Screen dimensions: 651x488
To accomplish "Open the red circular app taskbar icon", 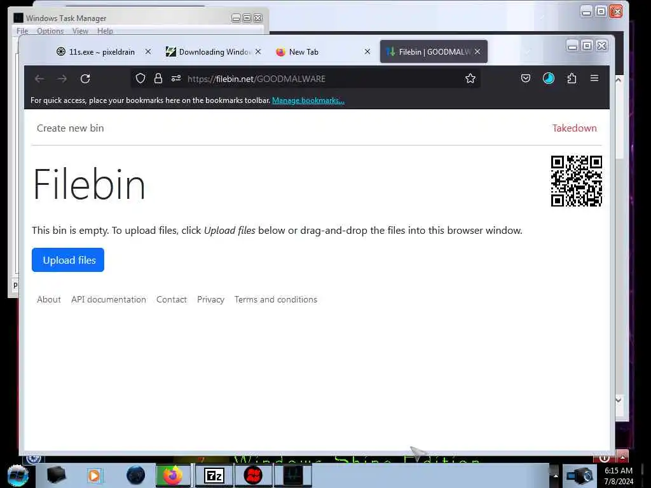I will [x=253, y=475].
